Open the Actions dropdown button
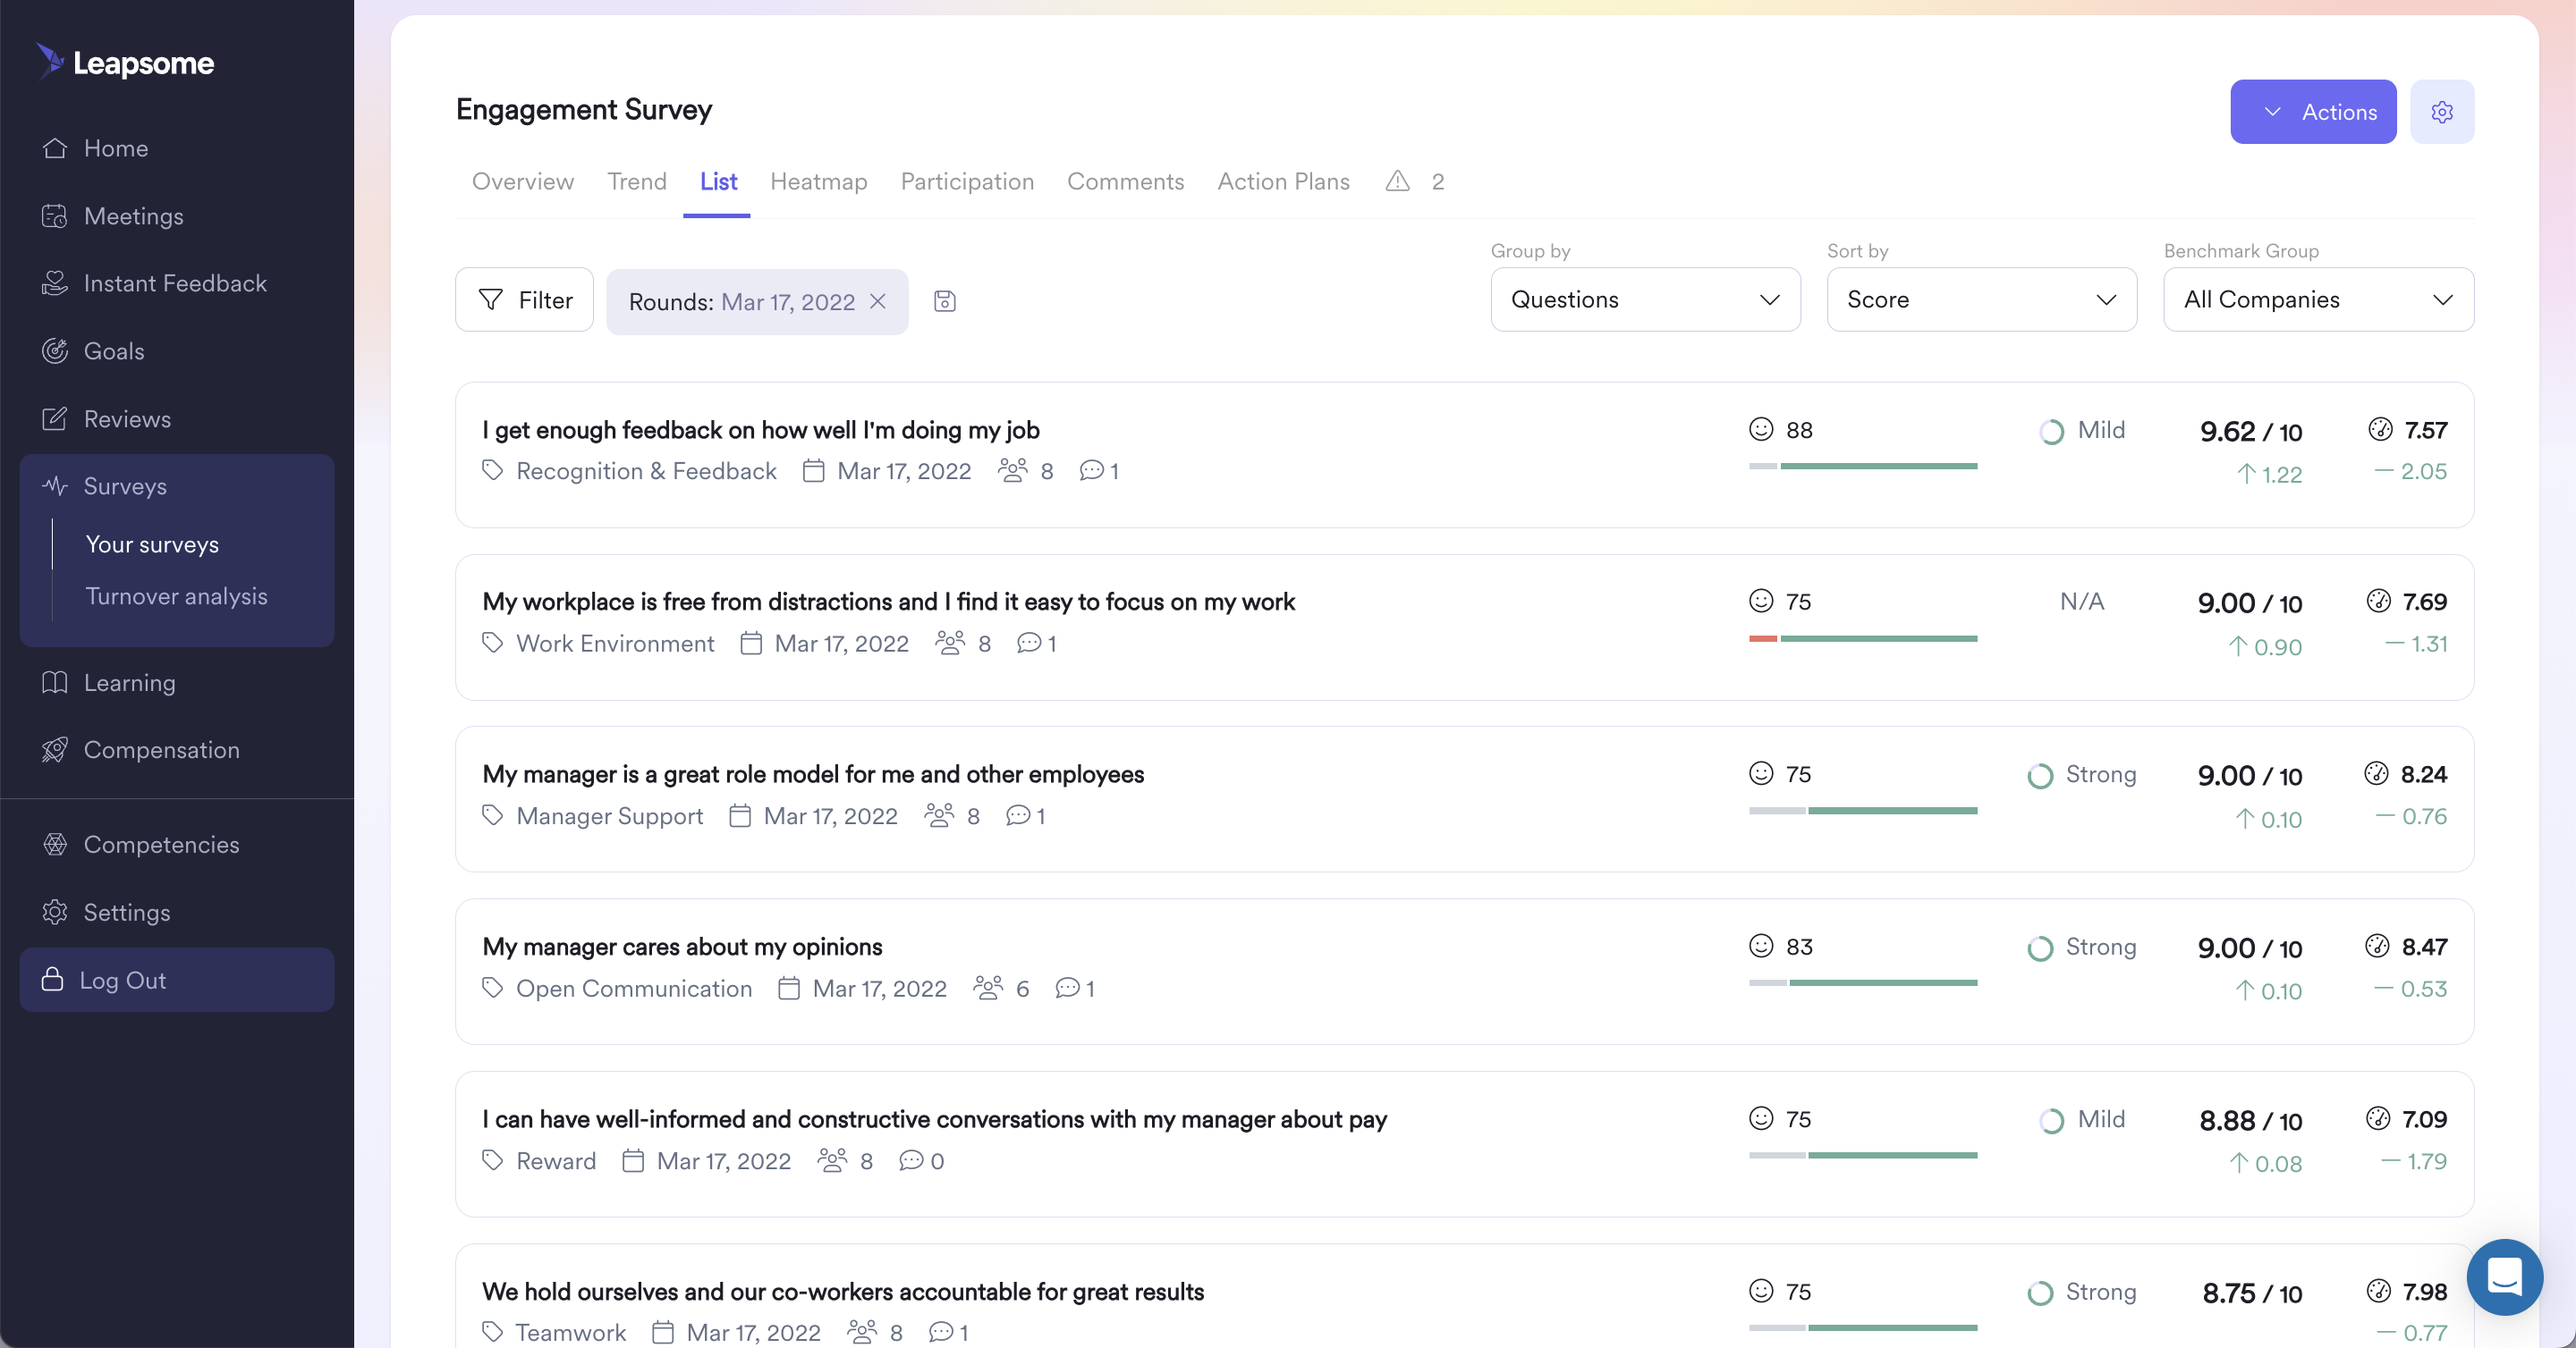Image resolution: width=2576 pixels, height=1348 pixels. pyautogui.click(x=2313, y=112)
